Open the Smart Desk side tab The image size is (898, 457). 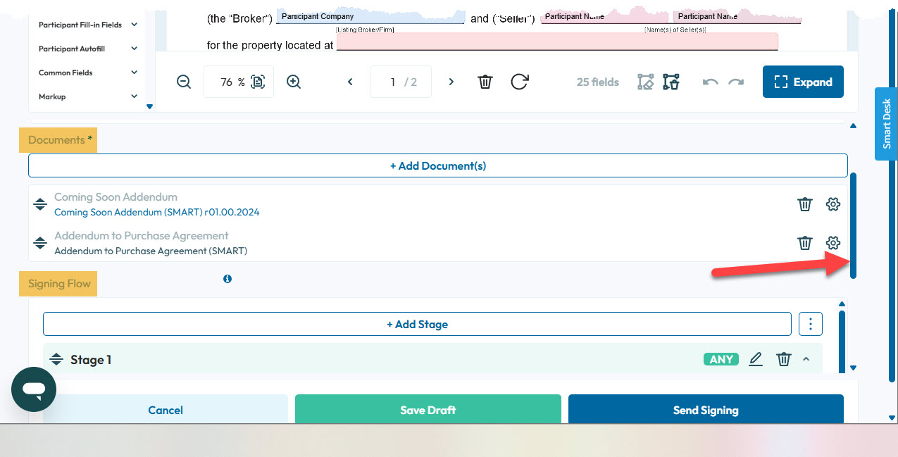[x=886, y=123]
